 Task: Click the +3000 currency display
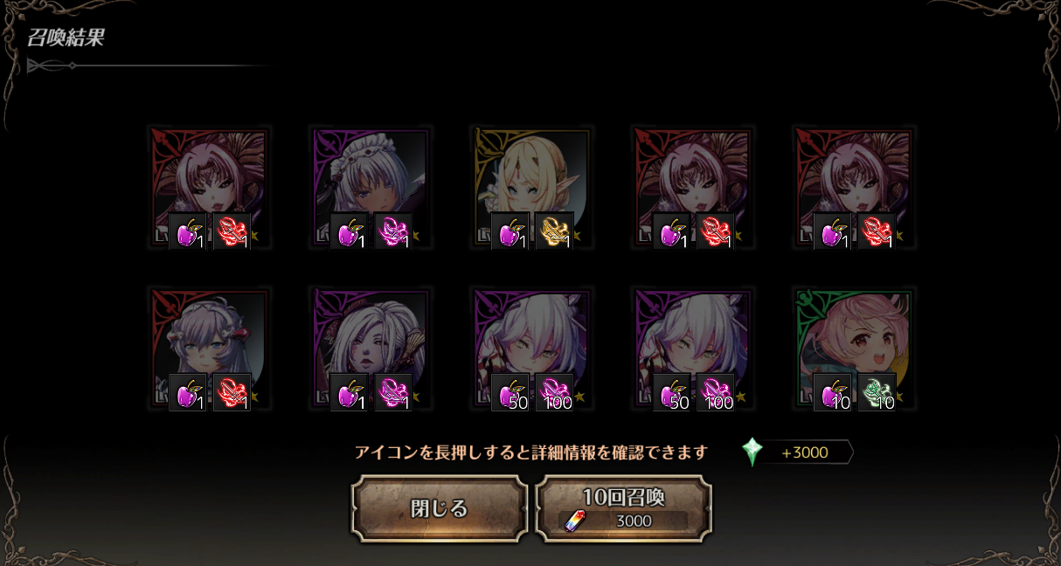[805, 452]
